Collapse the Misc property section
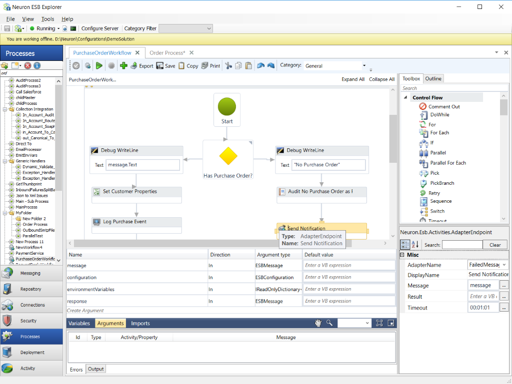 point(402,255)
